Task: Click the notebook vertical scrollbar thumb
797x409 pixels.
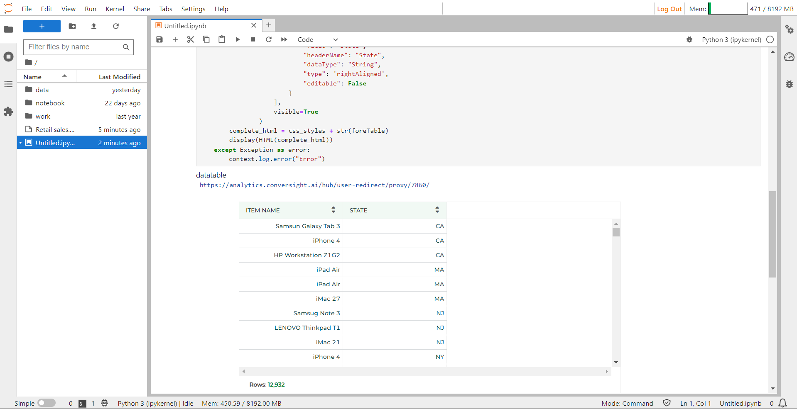Action: 772,234
